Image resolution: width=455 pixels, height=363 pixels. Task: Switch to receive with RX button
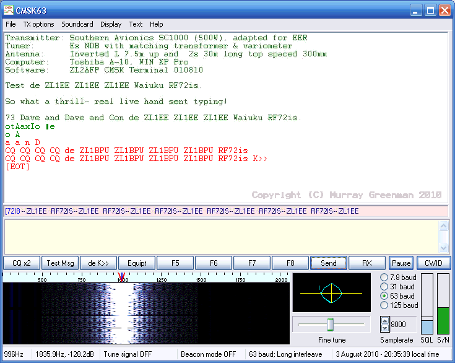click(367, 263)
